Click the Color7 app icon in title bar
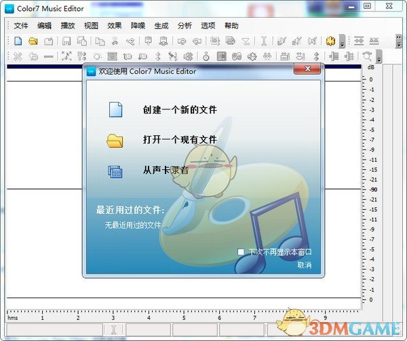407x341 pixels. (9, 9)
